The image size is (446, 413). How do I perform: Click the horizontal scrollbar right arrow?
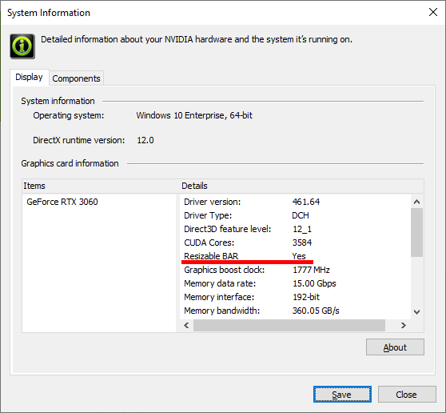[404, 325]
